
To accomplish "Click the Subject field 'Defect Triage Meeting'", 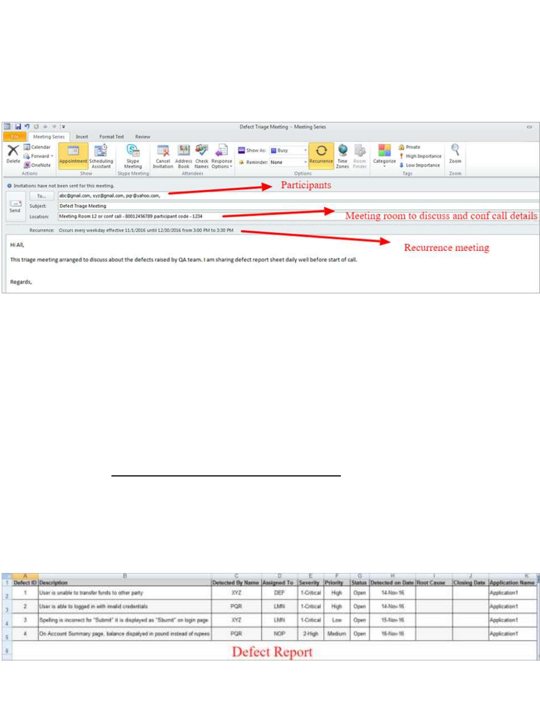I will 298,206.
